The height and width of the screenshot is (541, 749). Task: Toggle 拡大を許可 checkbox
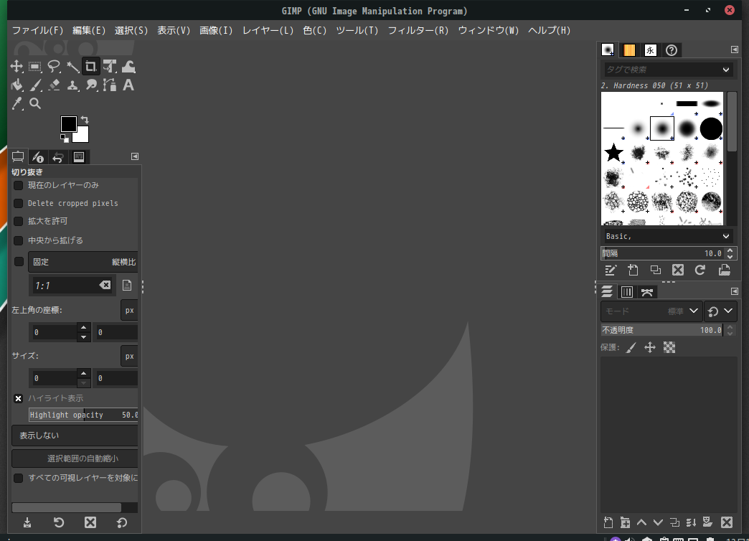pos(18,221)
